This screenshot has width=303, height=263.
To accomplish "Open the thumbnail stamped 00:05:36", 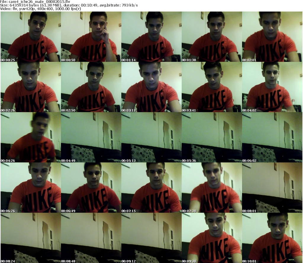I will (x=212, y=137).
